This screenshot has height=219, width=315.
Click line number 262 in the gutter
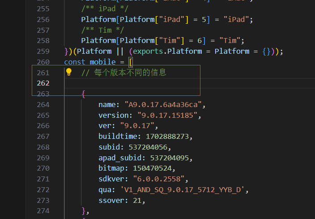43,83
